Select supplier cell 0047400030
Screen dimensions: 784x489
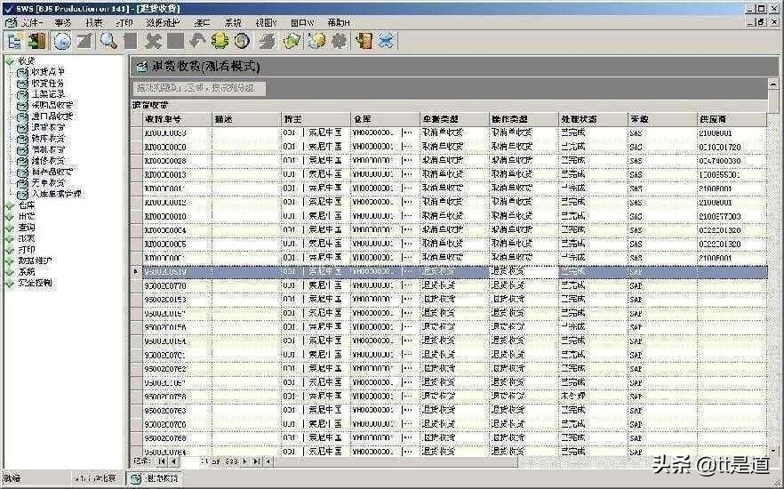tap(732, 161)
